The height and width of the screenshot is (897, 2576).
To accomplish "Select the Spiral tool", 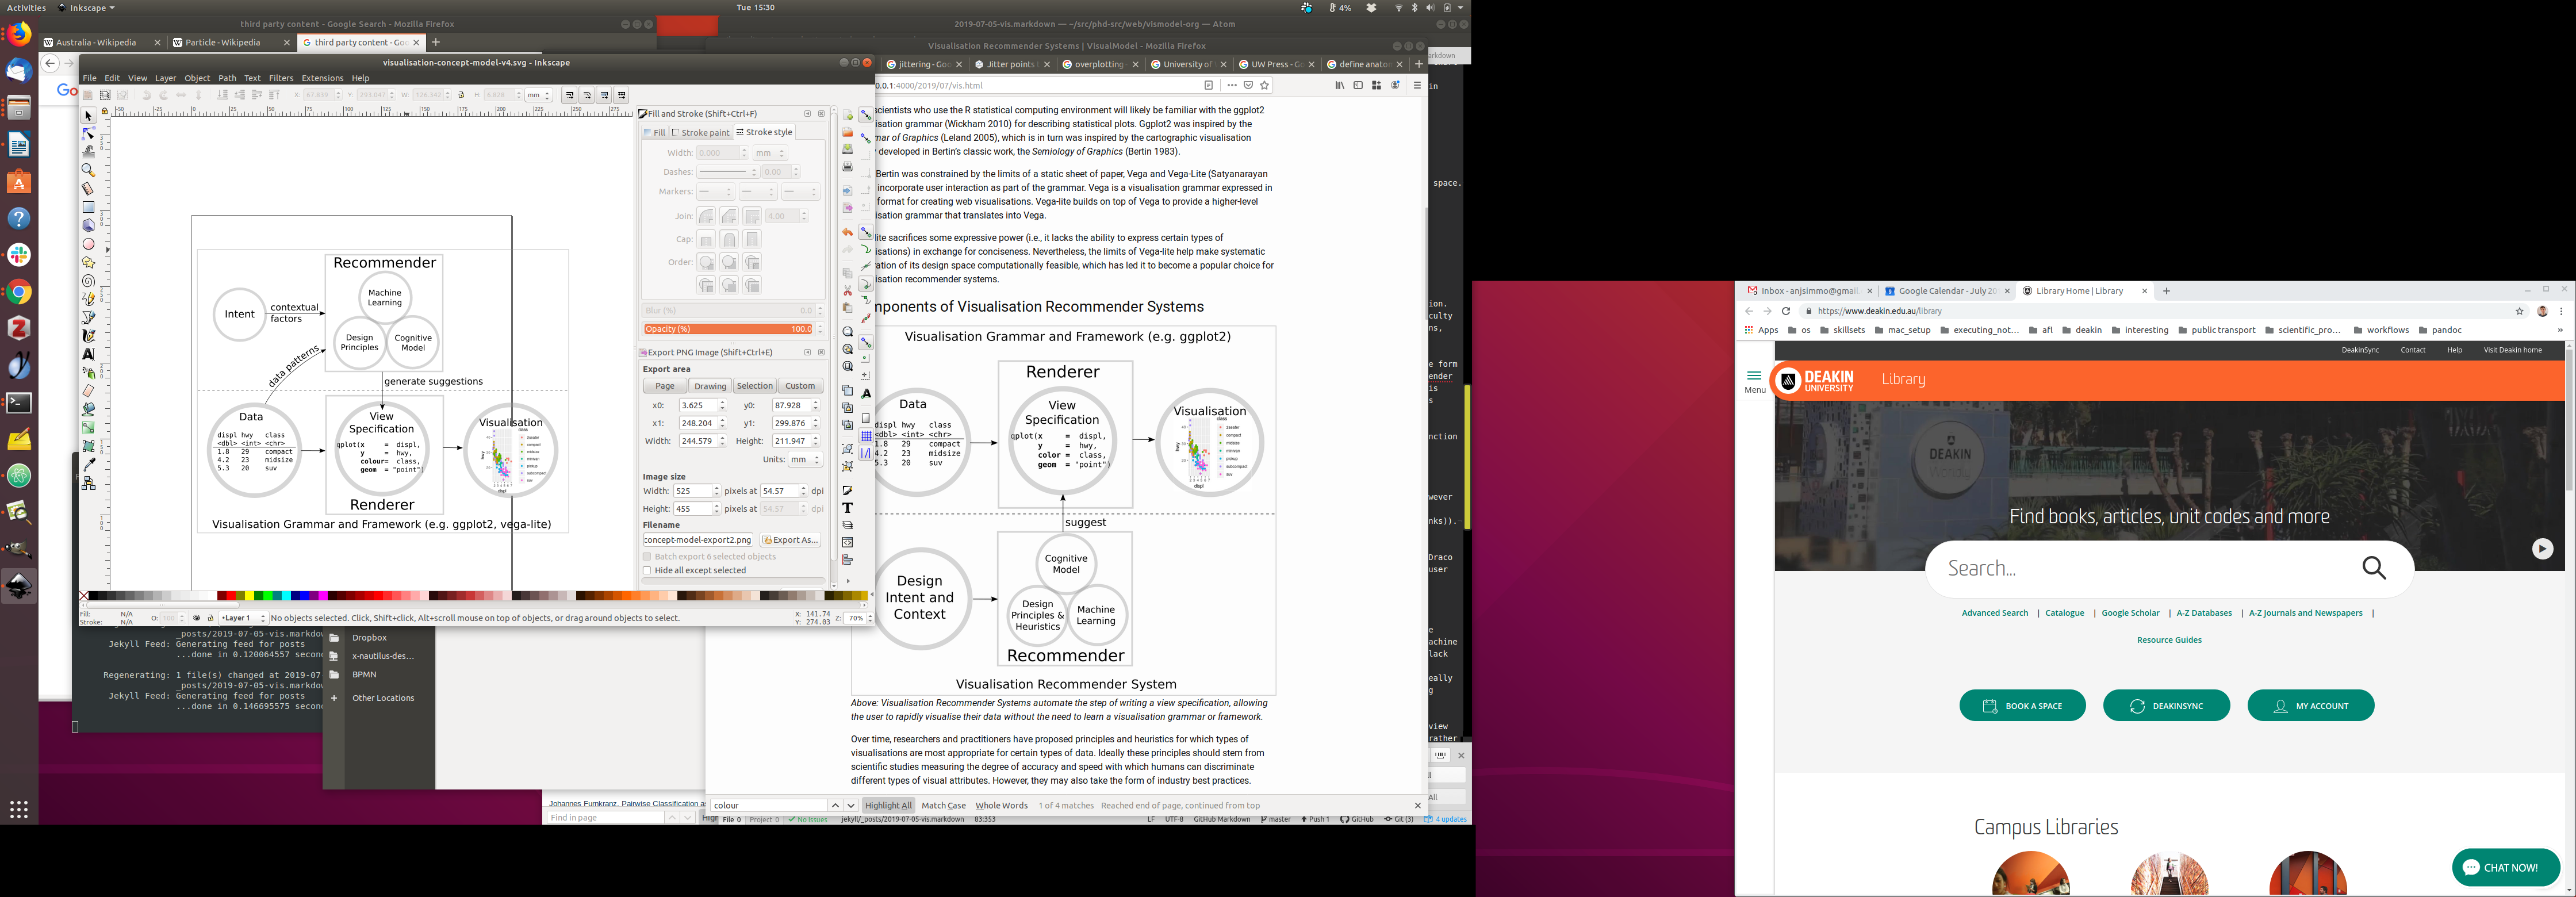I will tap(88, 281).
